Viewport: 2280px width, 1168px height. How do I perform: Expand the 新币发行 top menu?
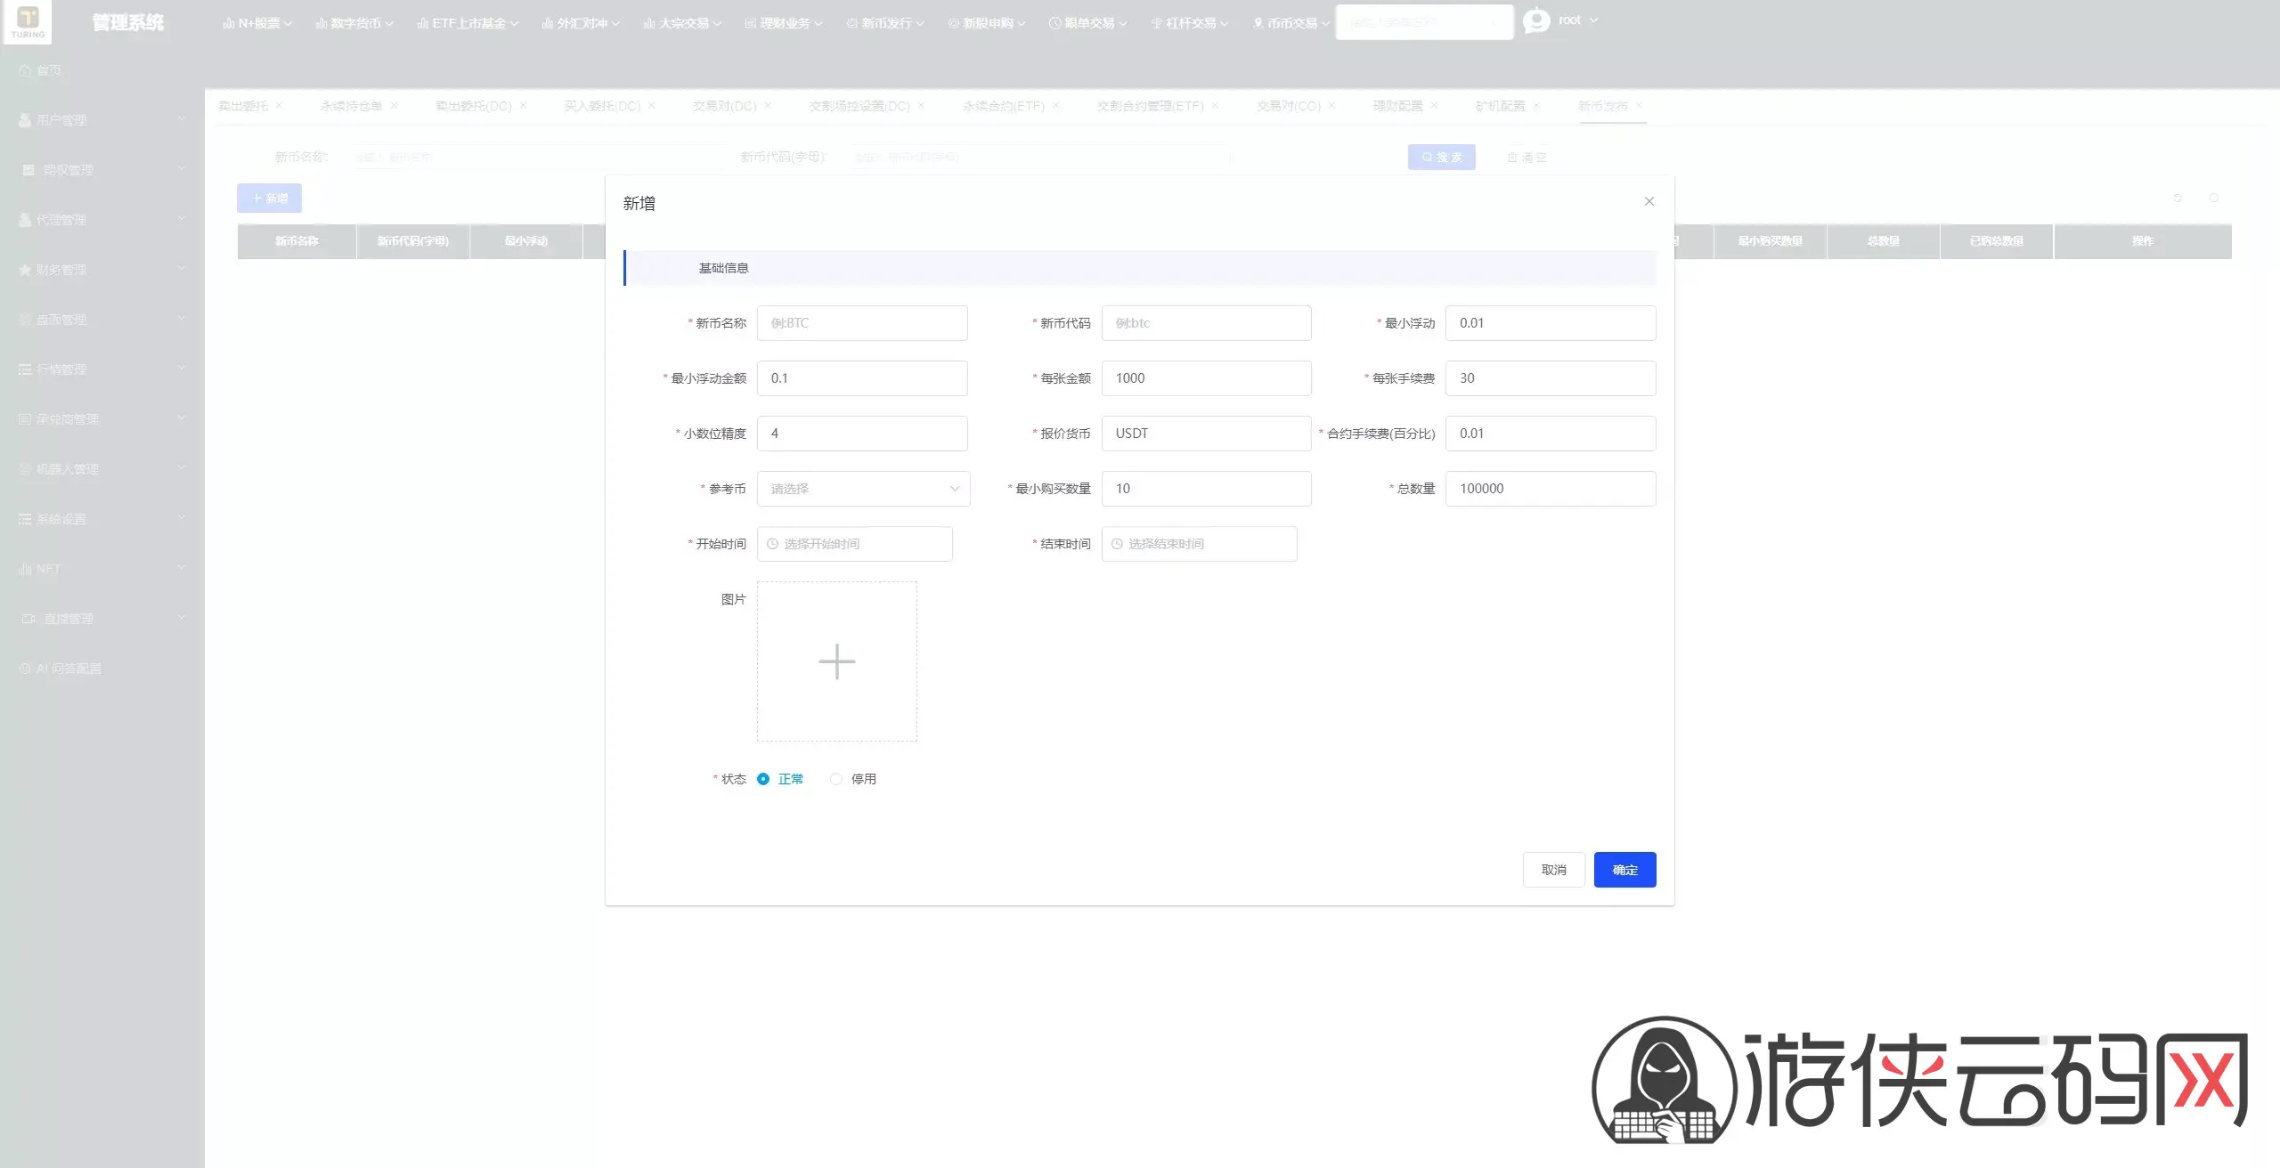[x=885, y=23]
